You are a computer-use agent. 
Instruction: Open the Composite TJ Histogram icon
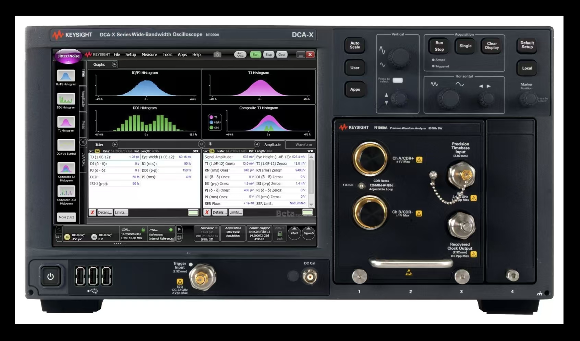click(x=66, y=168)
